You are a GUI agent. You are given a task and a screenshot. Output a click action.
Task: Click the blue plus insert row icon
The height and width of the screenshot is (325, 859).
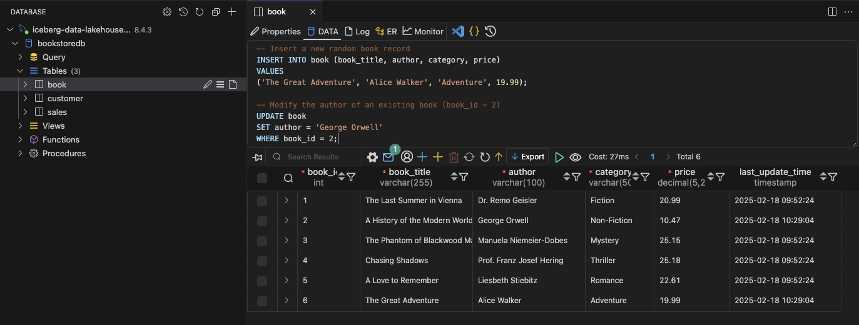[422, 157]
